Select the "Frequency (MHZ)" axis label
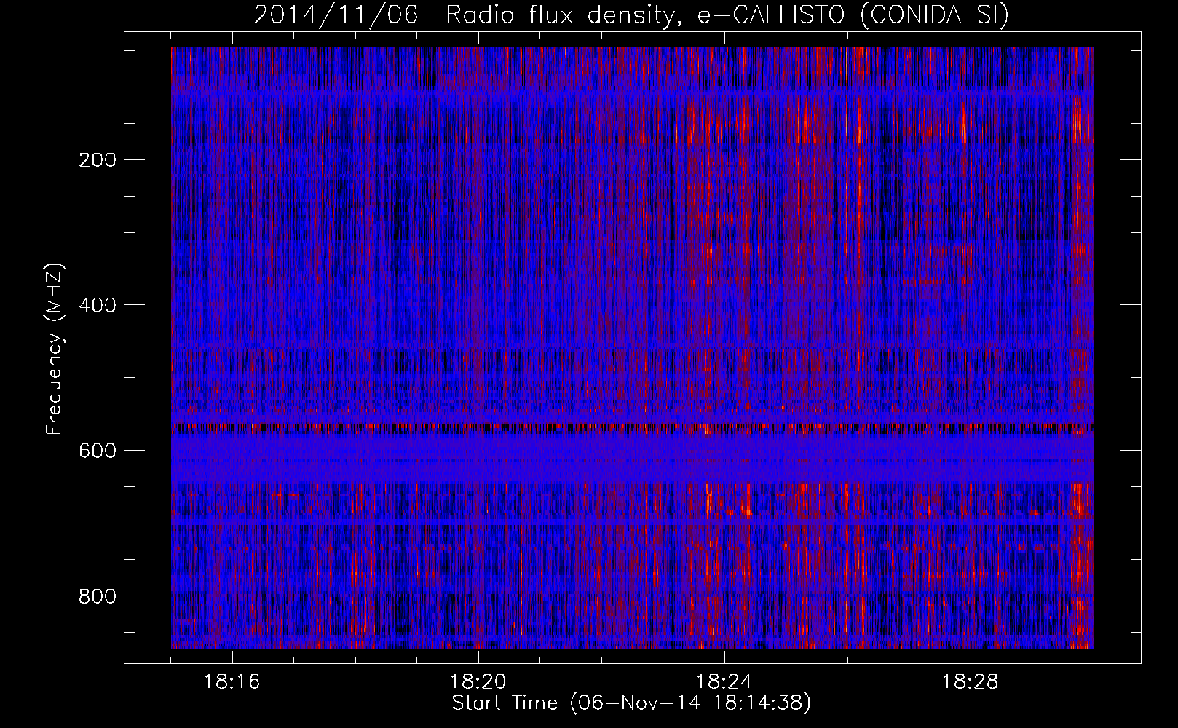 [55, 349]
